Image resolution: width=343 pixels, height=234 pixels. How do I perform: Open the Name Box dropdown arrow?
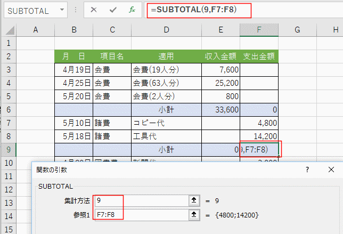point(63,10)
